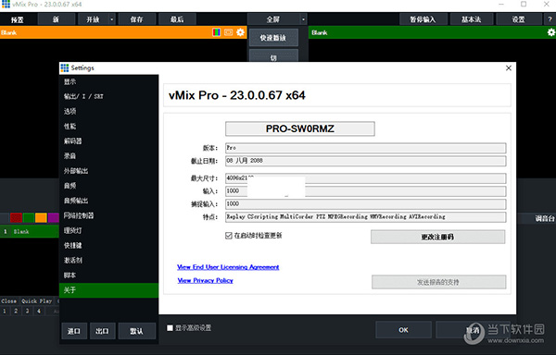Enable 显示高级设置 checkbox
The height and width of the screenshot is (355, 556).
tap(170, 328)
